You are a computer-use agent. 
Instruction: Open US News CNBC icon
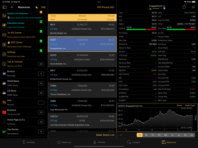click(4, 93)
